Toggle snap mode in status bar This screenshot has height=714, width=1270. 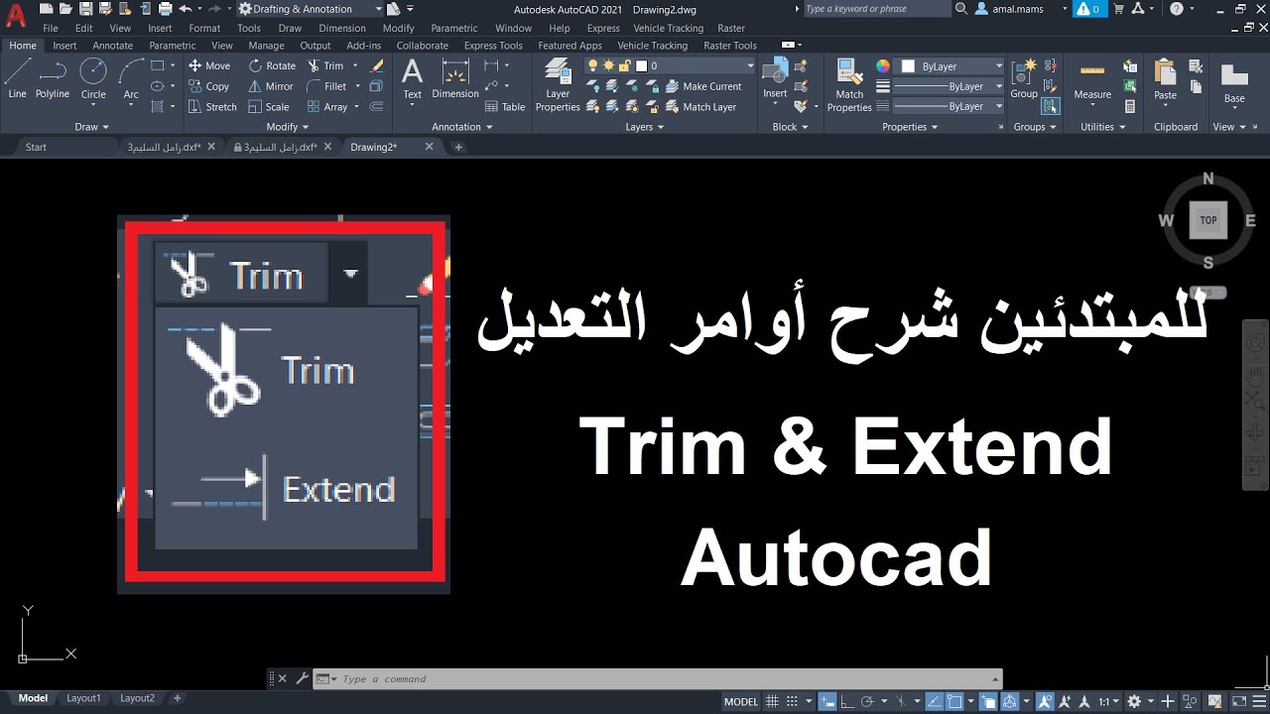793,701
